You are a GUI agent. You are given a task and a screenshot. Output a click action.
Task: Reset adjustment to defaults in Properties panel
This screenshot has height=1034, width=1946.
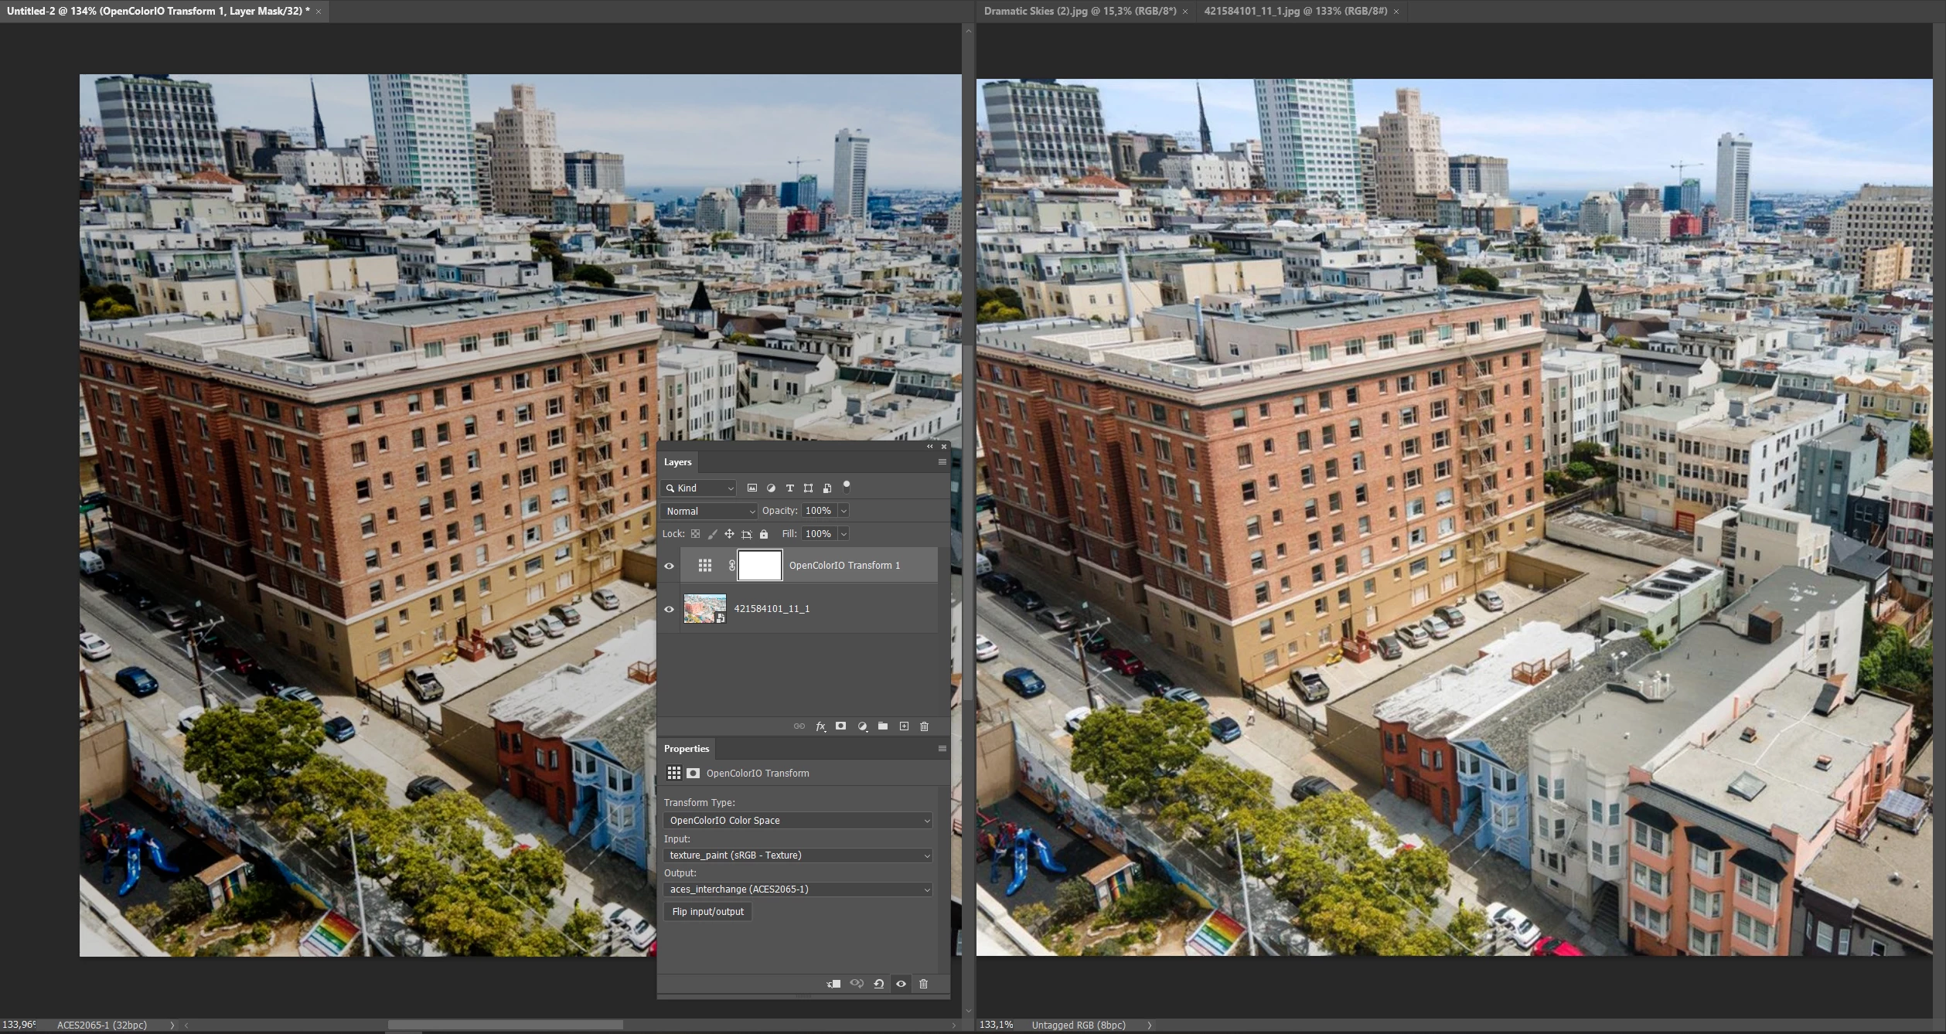coord(878,984)
